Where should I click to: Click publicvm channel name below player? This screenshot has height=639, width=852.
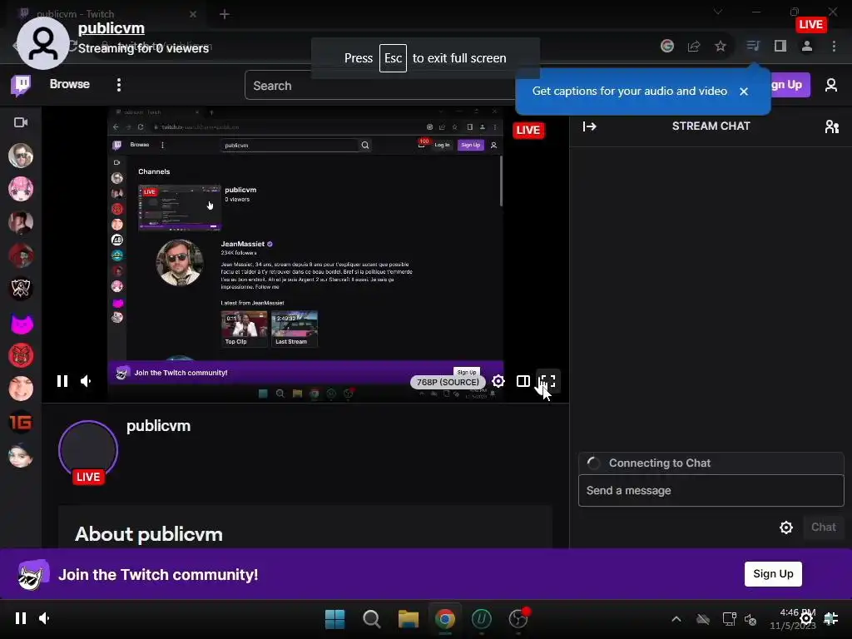tap(159, 426)
